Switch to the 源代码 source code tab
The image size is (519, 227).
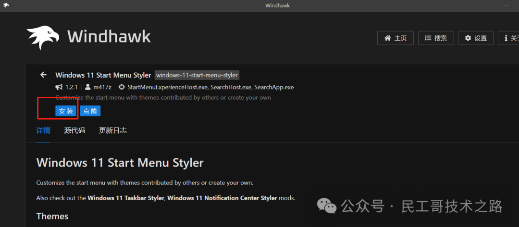[74, 130]
